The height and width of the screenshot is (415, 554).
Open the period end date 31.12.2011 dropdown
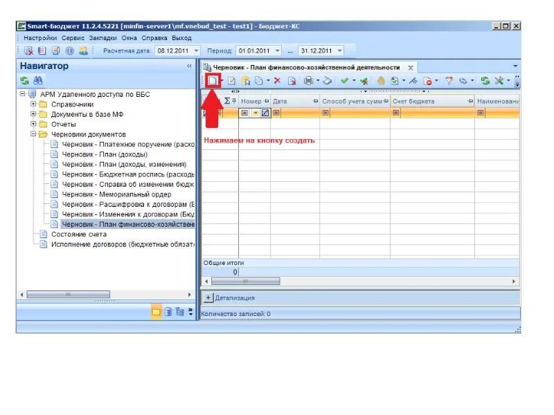tap(340, 50)
